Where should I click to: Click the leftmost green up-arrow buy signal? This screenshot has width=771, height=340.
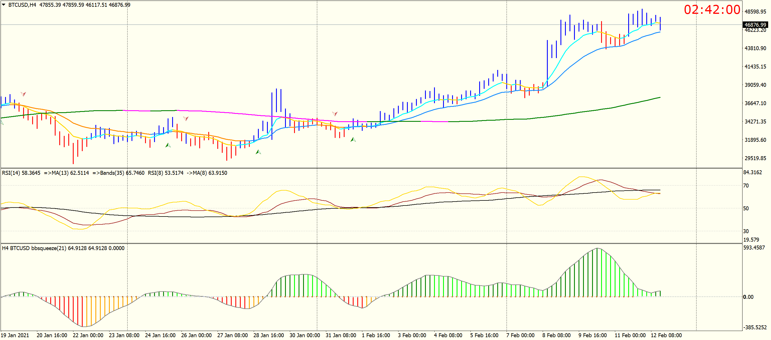168,145
